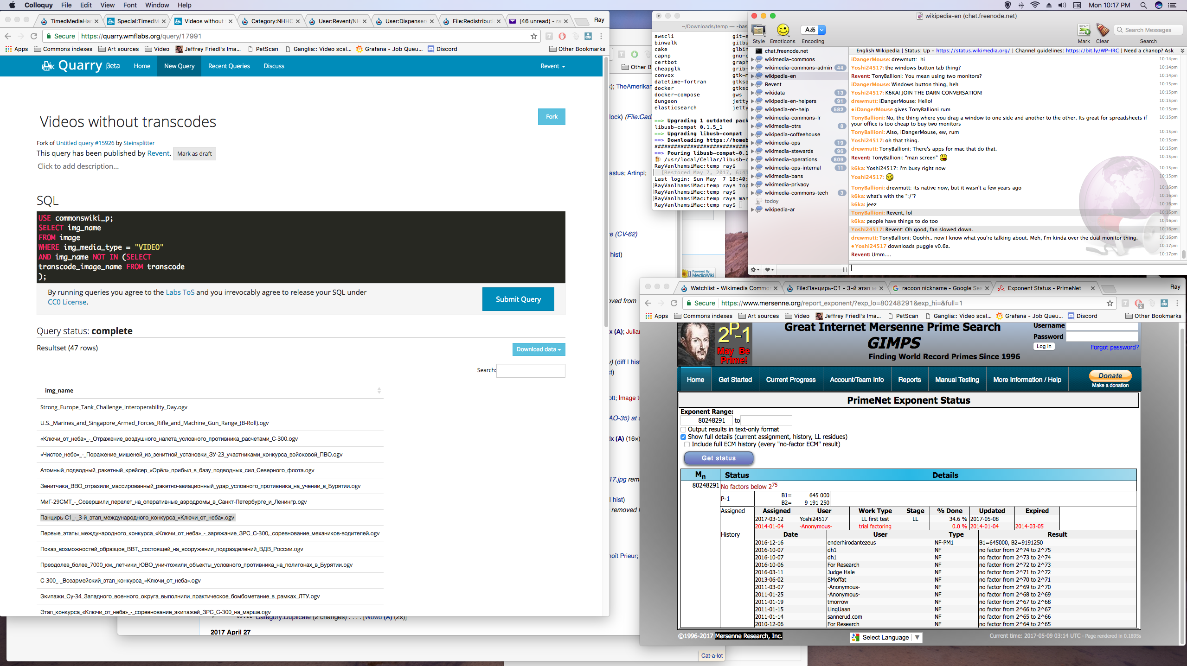
Task: Open Recent Queries in the Quarry navbar
Action: [x=229, y=66]
